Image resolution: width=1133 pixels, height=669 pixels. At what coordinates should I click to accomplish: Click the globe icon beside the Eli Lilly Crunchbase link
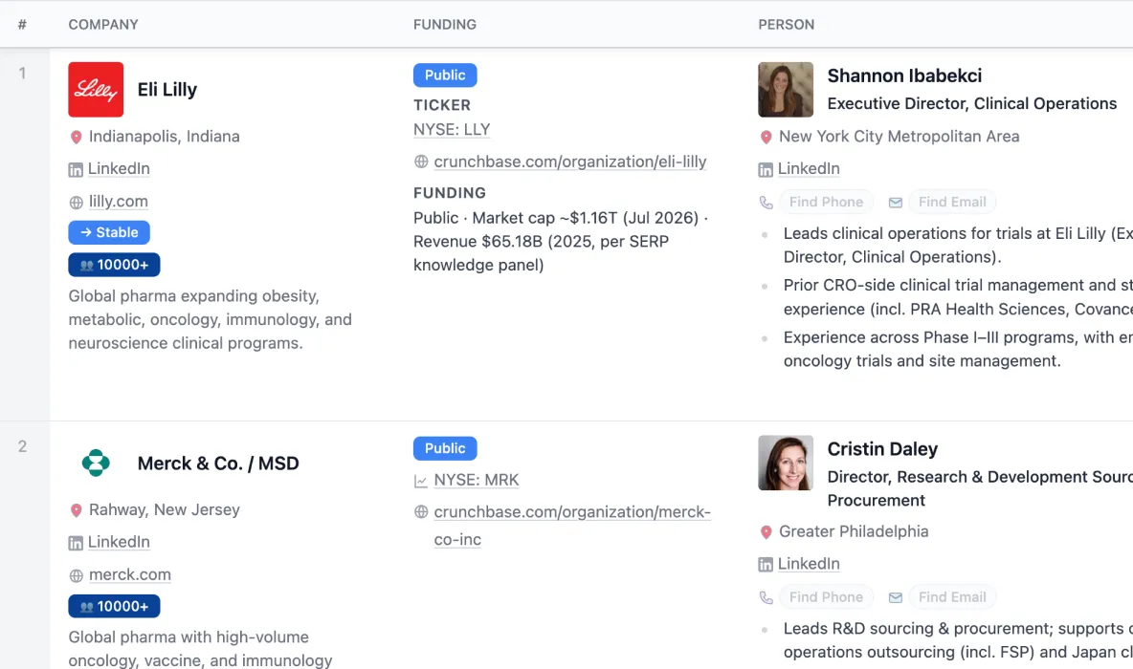[421, 162]
